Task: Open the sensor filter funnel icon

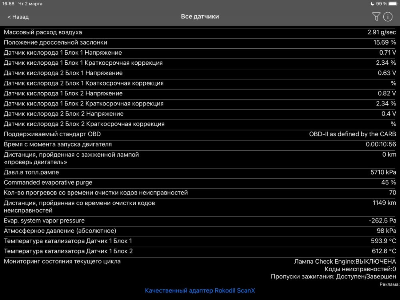Action: [376, 16]
